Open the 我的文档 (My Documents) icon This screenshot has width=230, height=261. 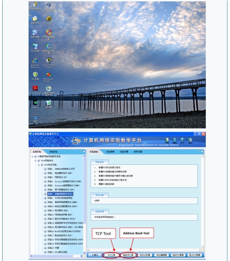(35, 20)
